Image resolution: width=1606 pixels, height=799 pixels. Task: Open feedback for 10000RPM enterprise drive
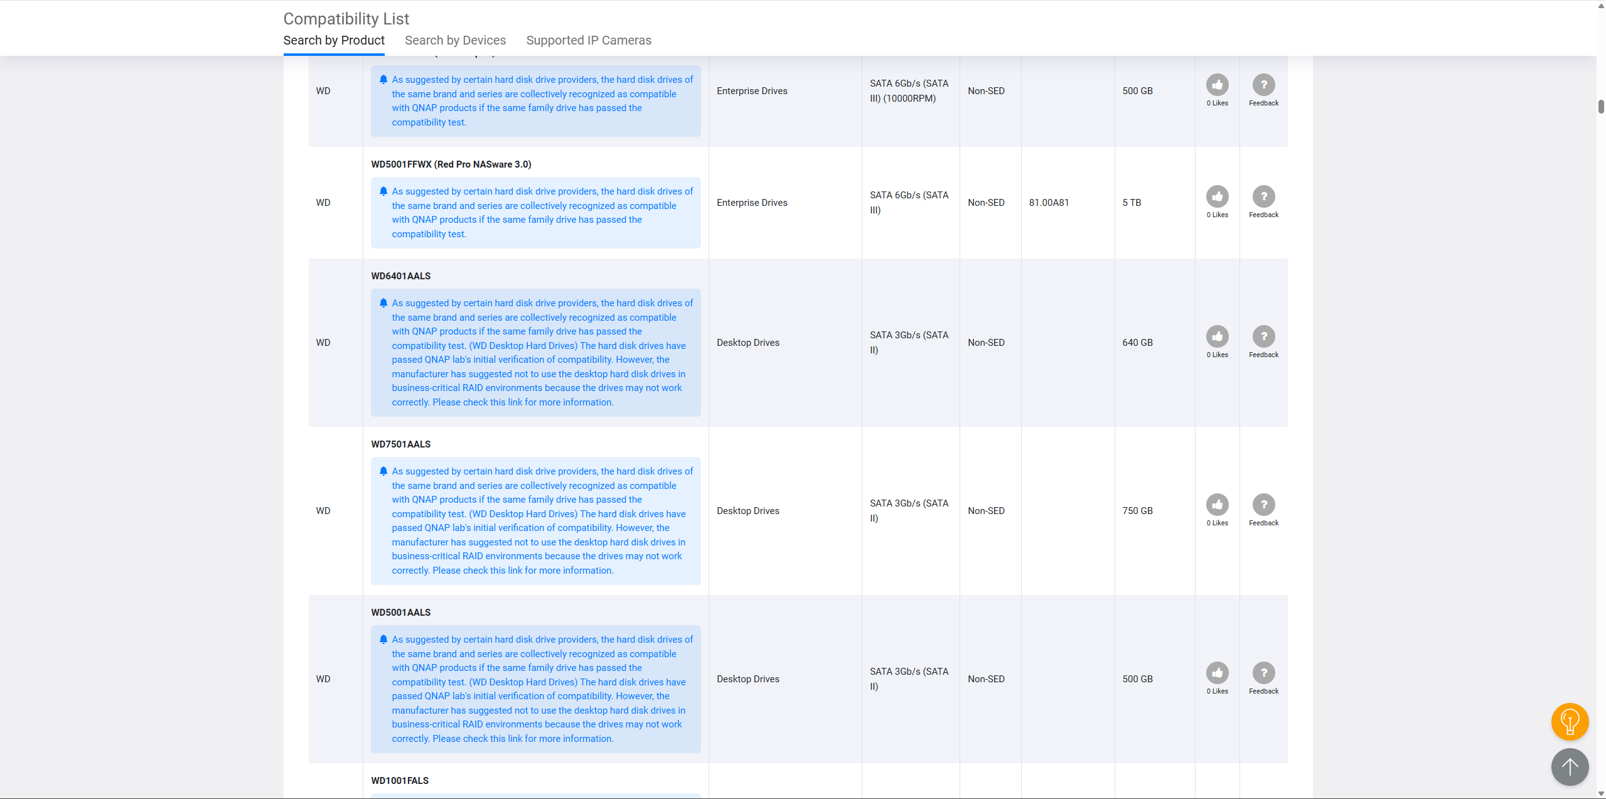[x=1263, y=85]
